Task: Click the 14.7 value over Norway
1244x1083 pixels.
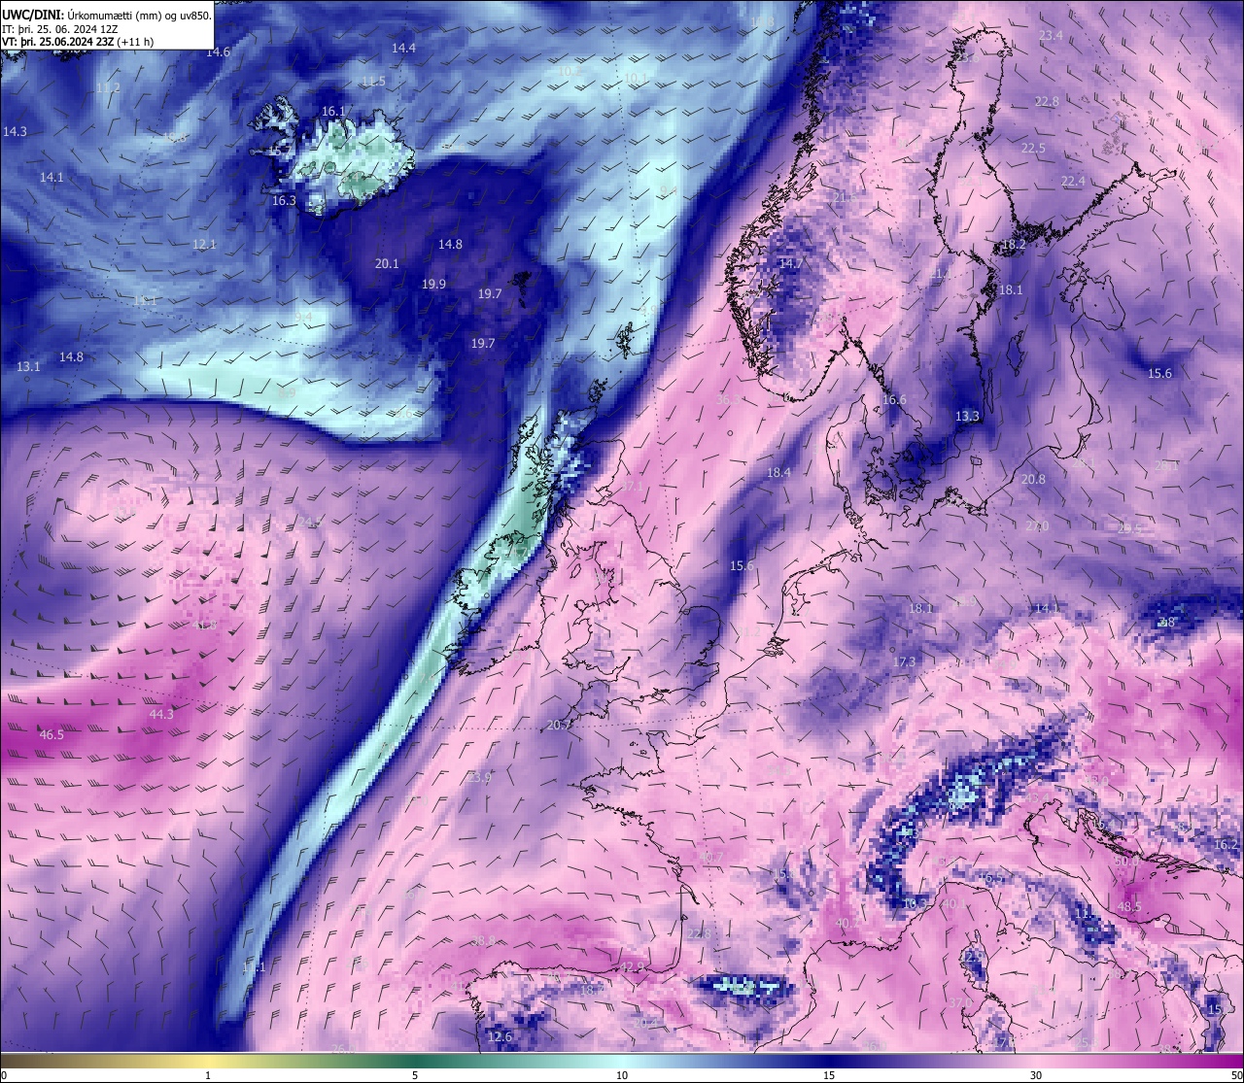Action: click(791, 264)
